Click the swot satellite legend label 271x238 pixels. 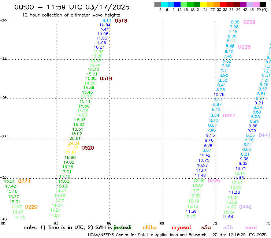point(251,228)
